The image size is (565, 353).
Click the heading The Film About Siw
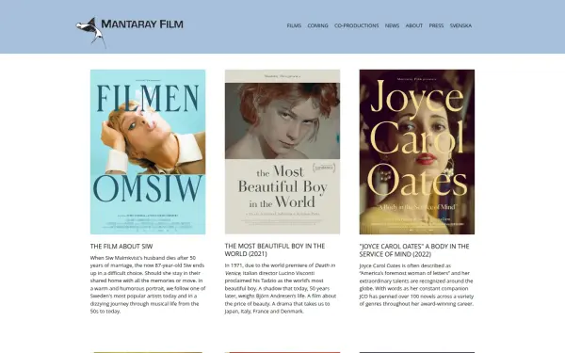121,247
